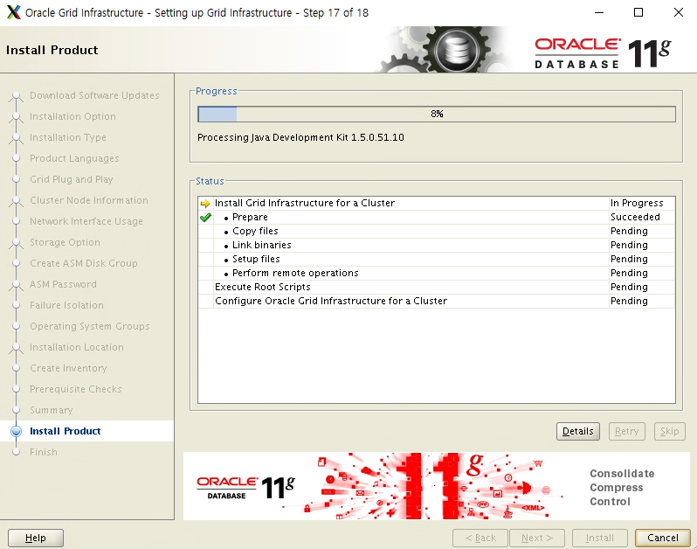Click the greyed-out Next button

[537, 538]
